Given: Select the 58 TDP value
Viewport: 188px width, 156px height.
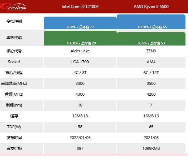Looking at the screenshot, I should [80, 127].
